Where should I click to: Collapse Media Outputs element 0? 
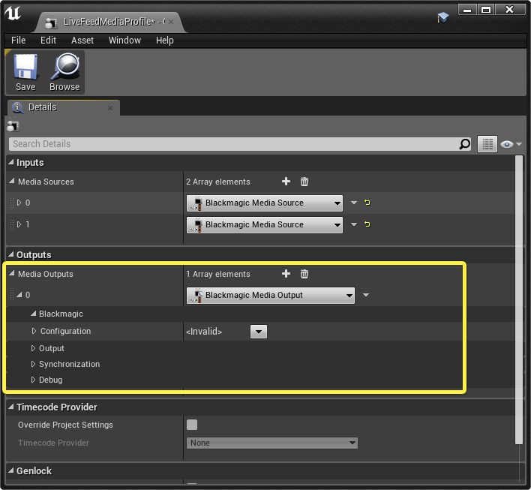[19, 295]
